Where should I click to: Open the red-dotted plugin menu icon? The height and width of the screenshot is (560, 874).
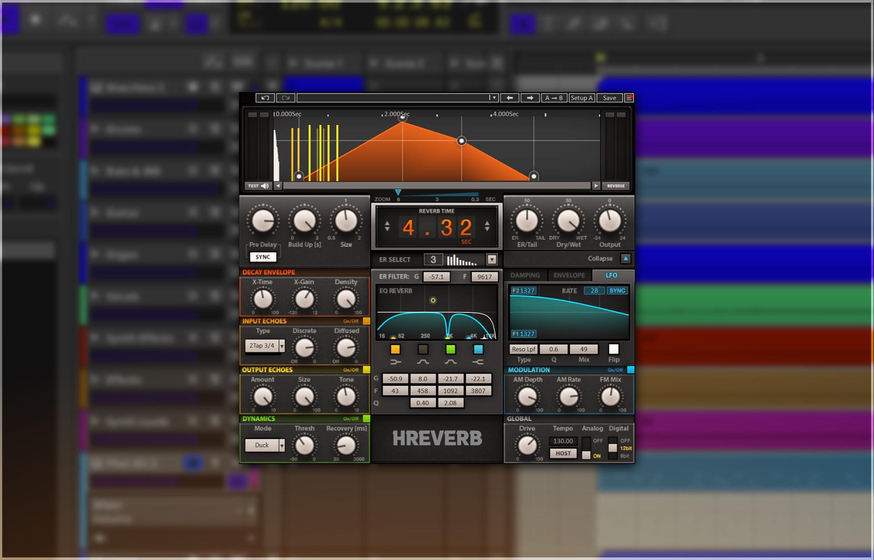[x=629, y=98]
